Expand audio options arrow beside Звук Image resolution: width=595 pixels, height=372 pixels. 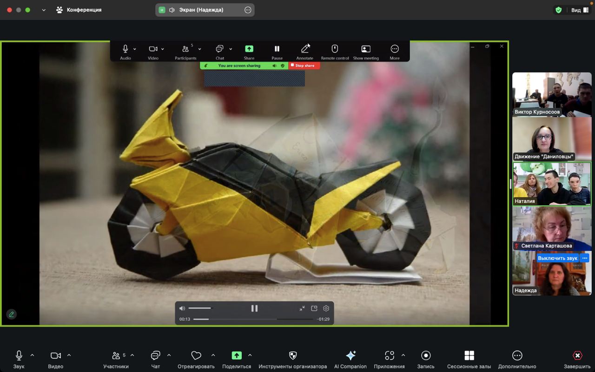pos(32,355)
